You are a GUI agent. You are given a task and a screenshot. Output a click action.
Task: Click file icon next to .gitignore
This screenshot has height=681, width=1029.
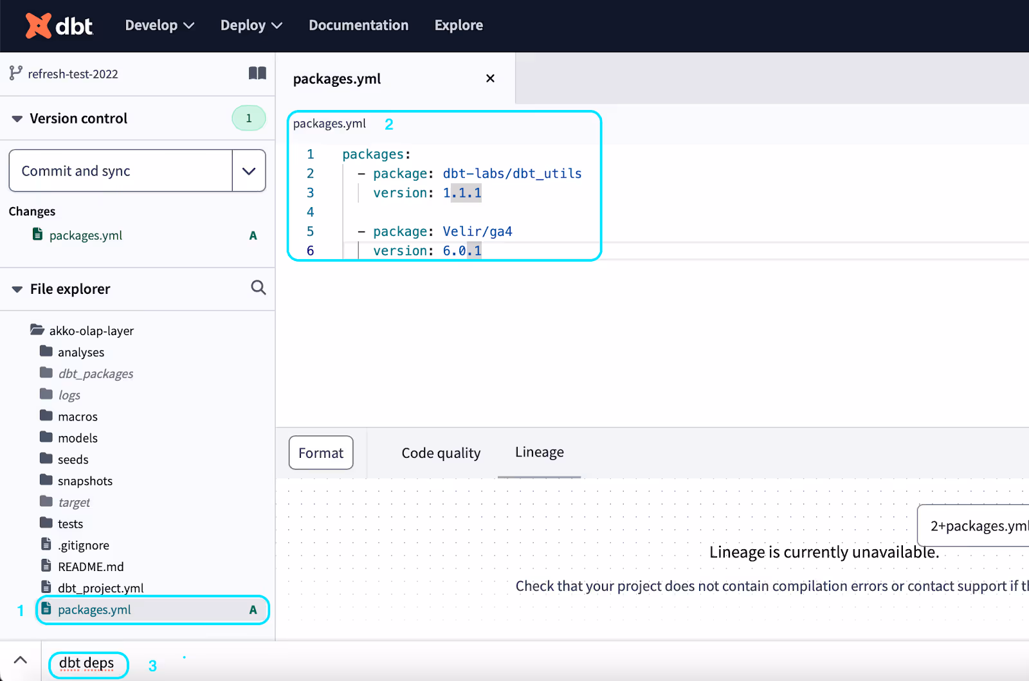46,544
